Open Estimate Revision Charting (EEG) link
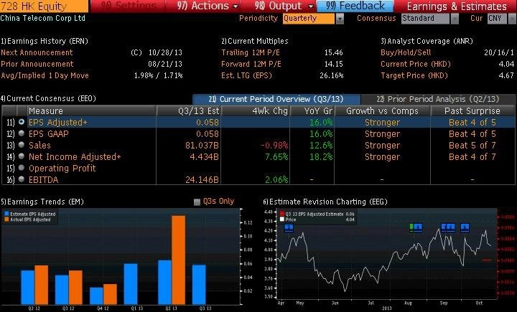 [x=325, y=202]
